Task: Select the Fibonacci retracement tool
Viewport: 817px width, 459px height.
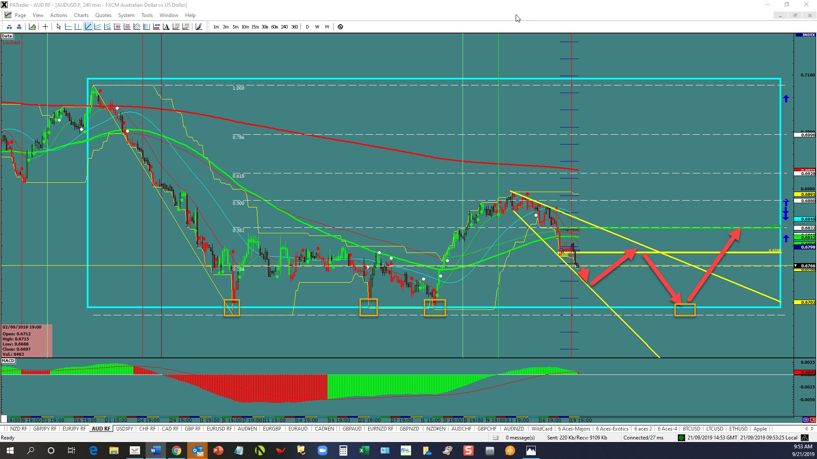Action: point(117,27)
